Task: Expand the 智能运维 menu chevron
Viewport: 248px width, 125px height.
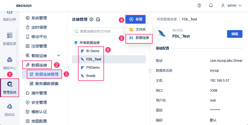Action: [x=58, y=55]
